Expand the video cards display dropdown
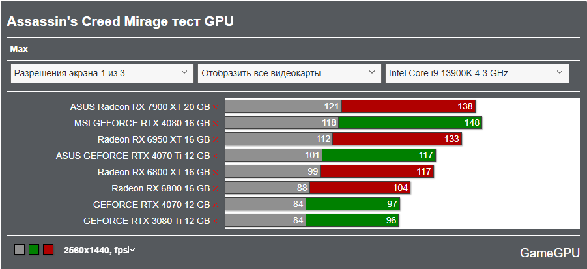Viewport: 587px width, 269px height. [289, 73]
